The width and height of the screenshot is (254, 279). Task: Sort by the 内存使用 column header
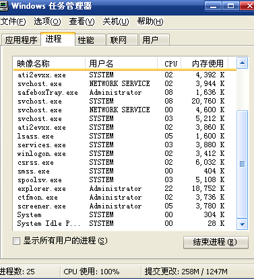click(205, 63)
